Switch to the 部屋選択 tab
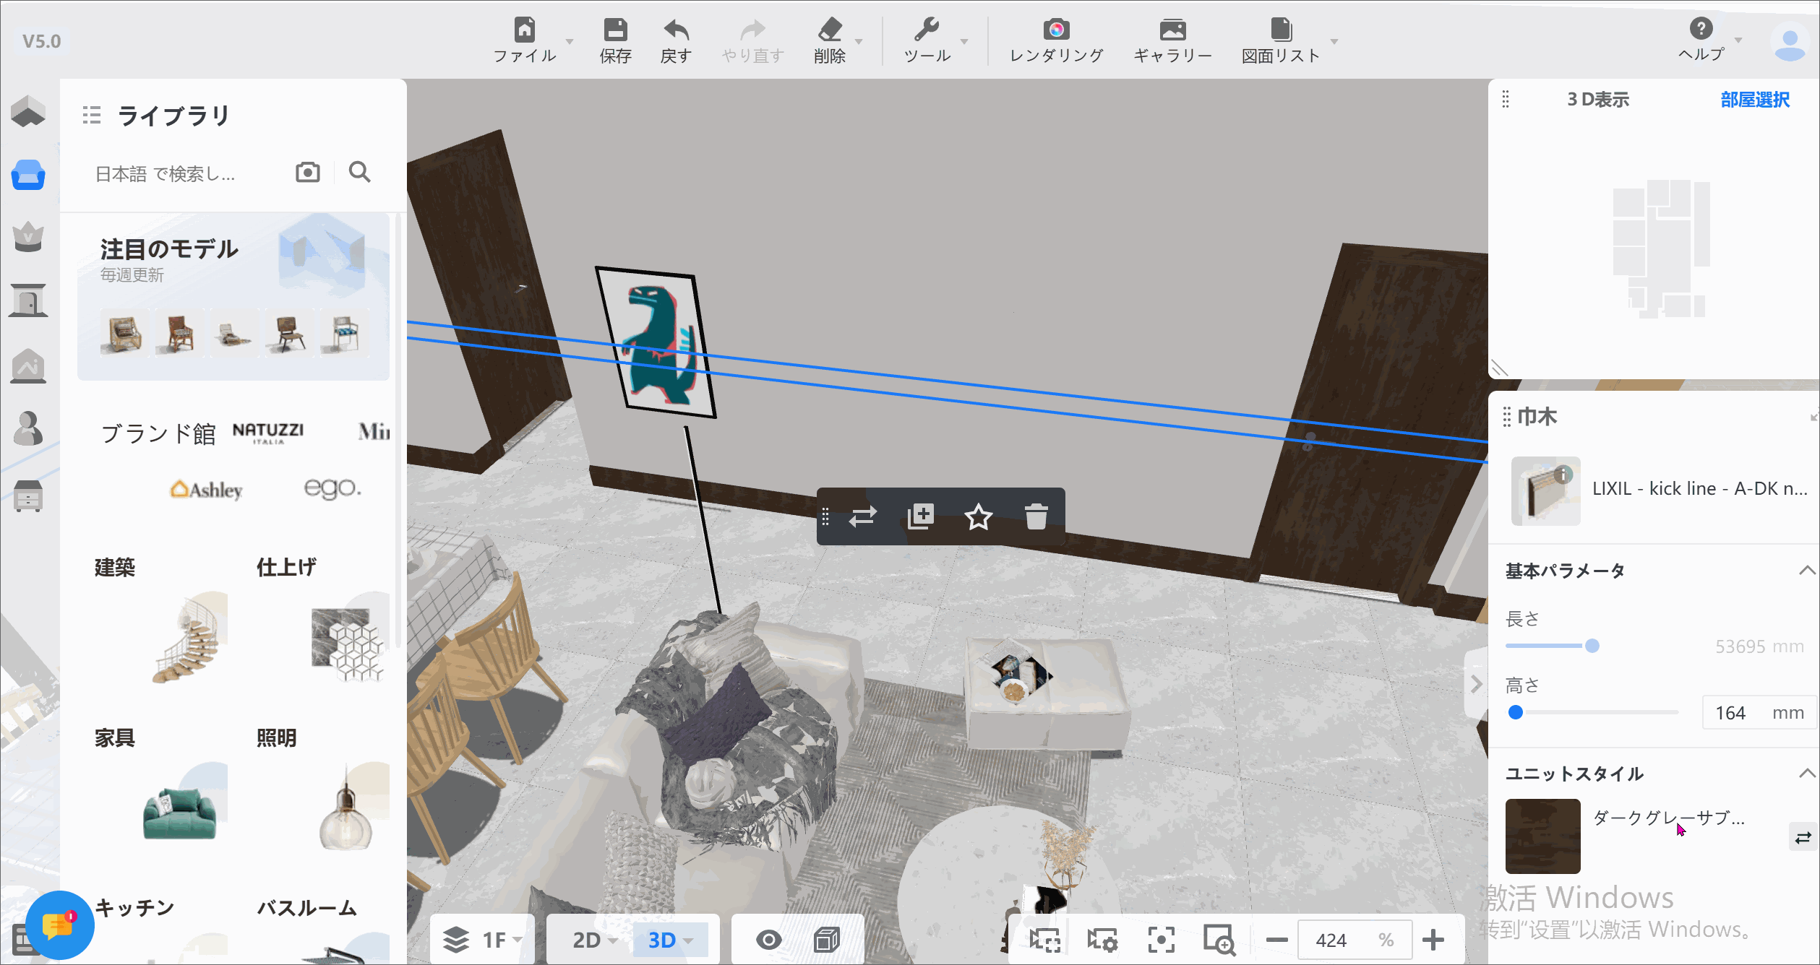Viewport: 1820px width, 965px height. pyautogui.click(x=1755, y=100)
